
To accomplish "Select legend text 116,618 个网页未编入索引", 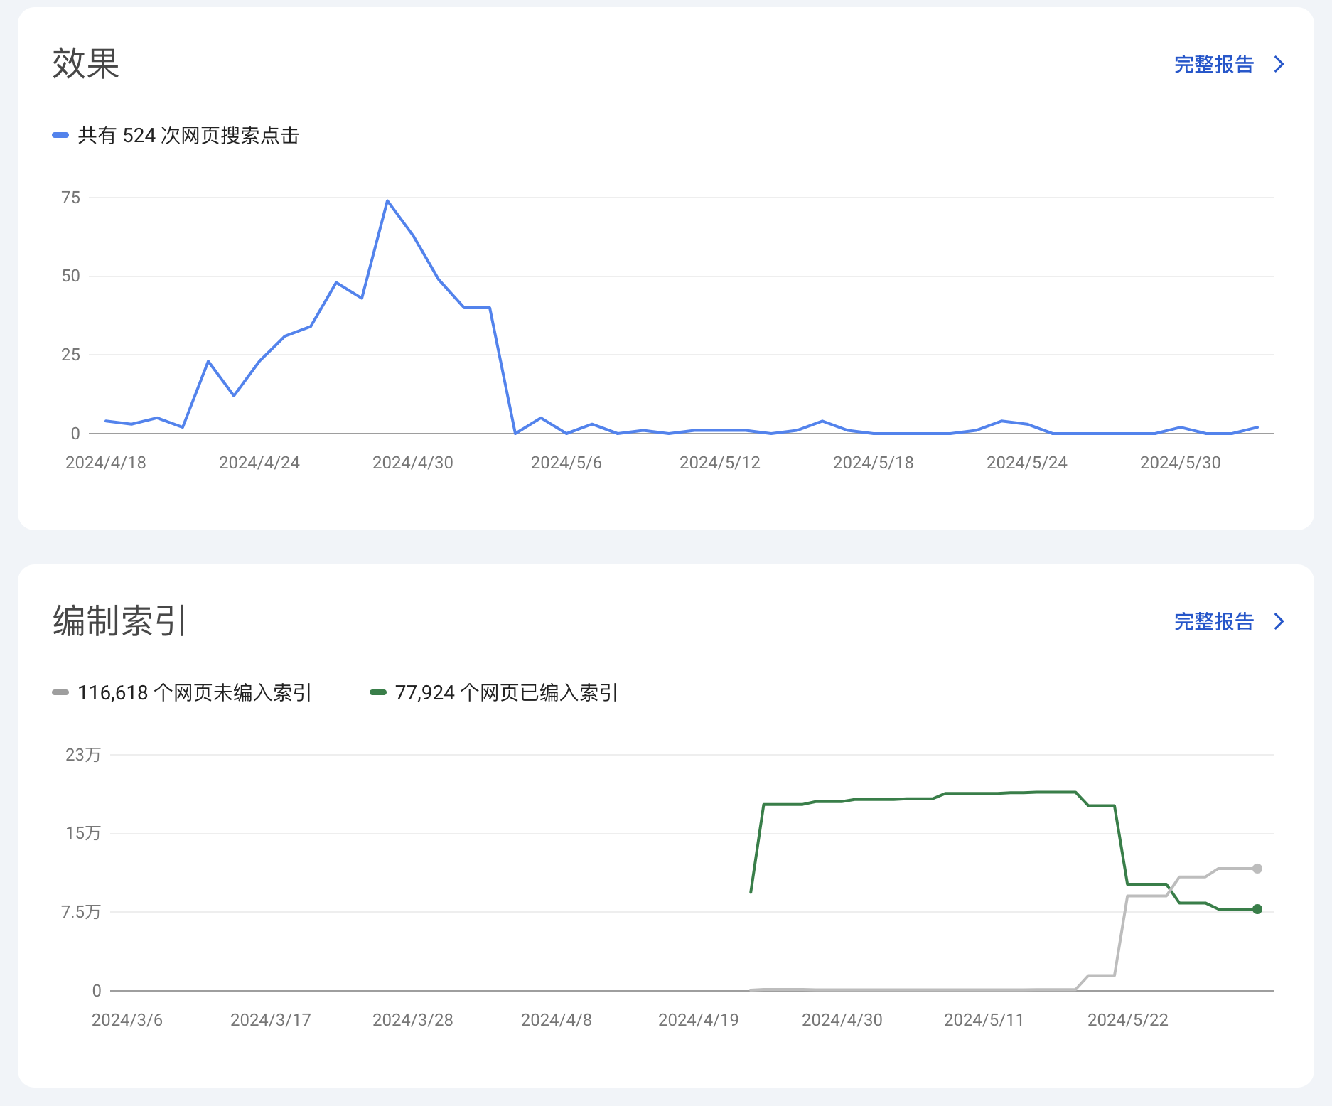I will click(x=195, y=693).
